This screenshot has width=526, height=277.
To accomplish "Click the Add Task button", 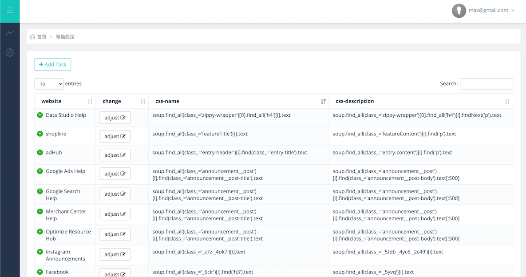I will tap(53, 64).
